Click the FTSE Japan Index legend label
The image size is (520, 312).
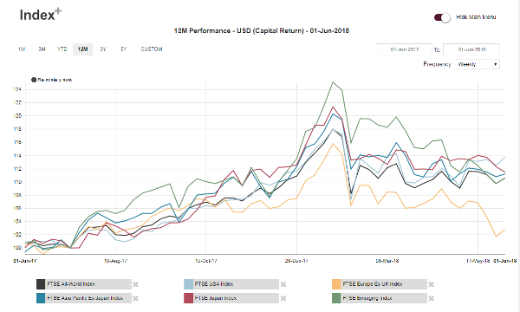coord(216,298)
